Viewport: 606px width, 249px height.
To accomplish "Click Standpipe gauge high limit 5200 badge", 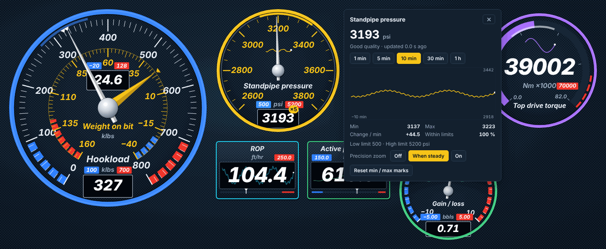I will point(294,105).
